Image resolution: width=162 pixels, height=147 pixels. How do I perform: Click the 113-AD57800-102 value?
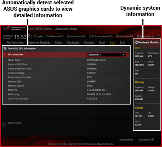click(x=96, y=90)
